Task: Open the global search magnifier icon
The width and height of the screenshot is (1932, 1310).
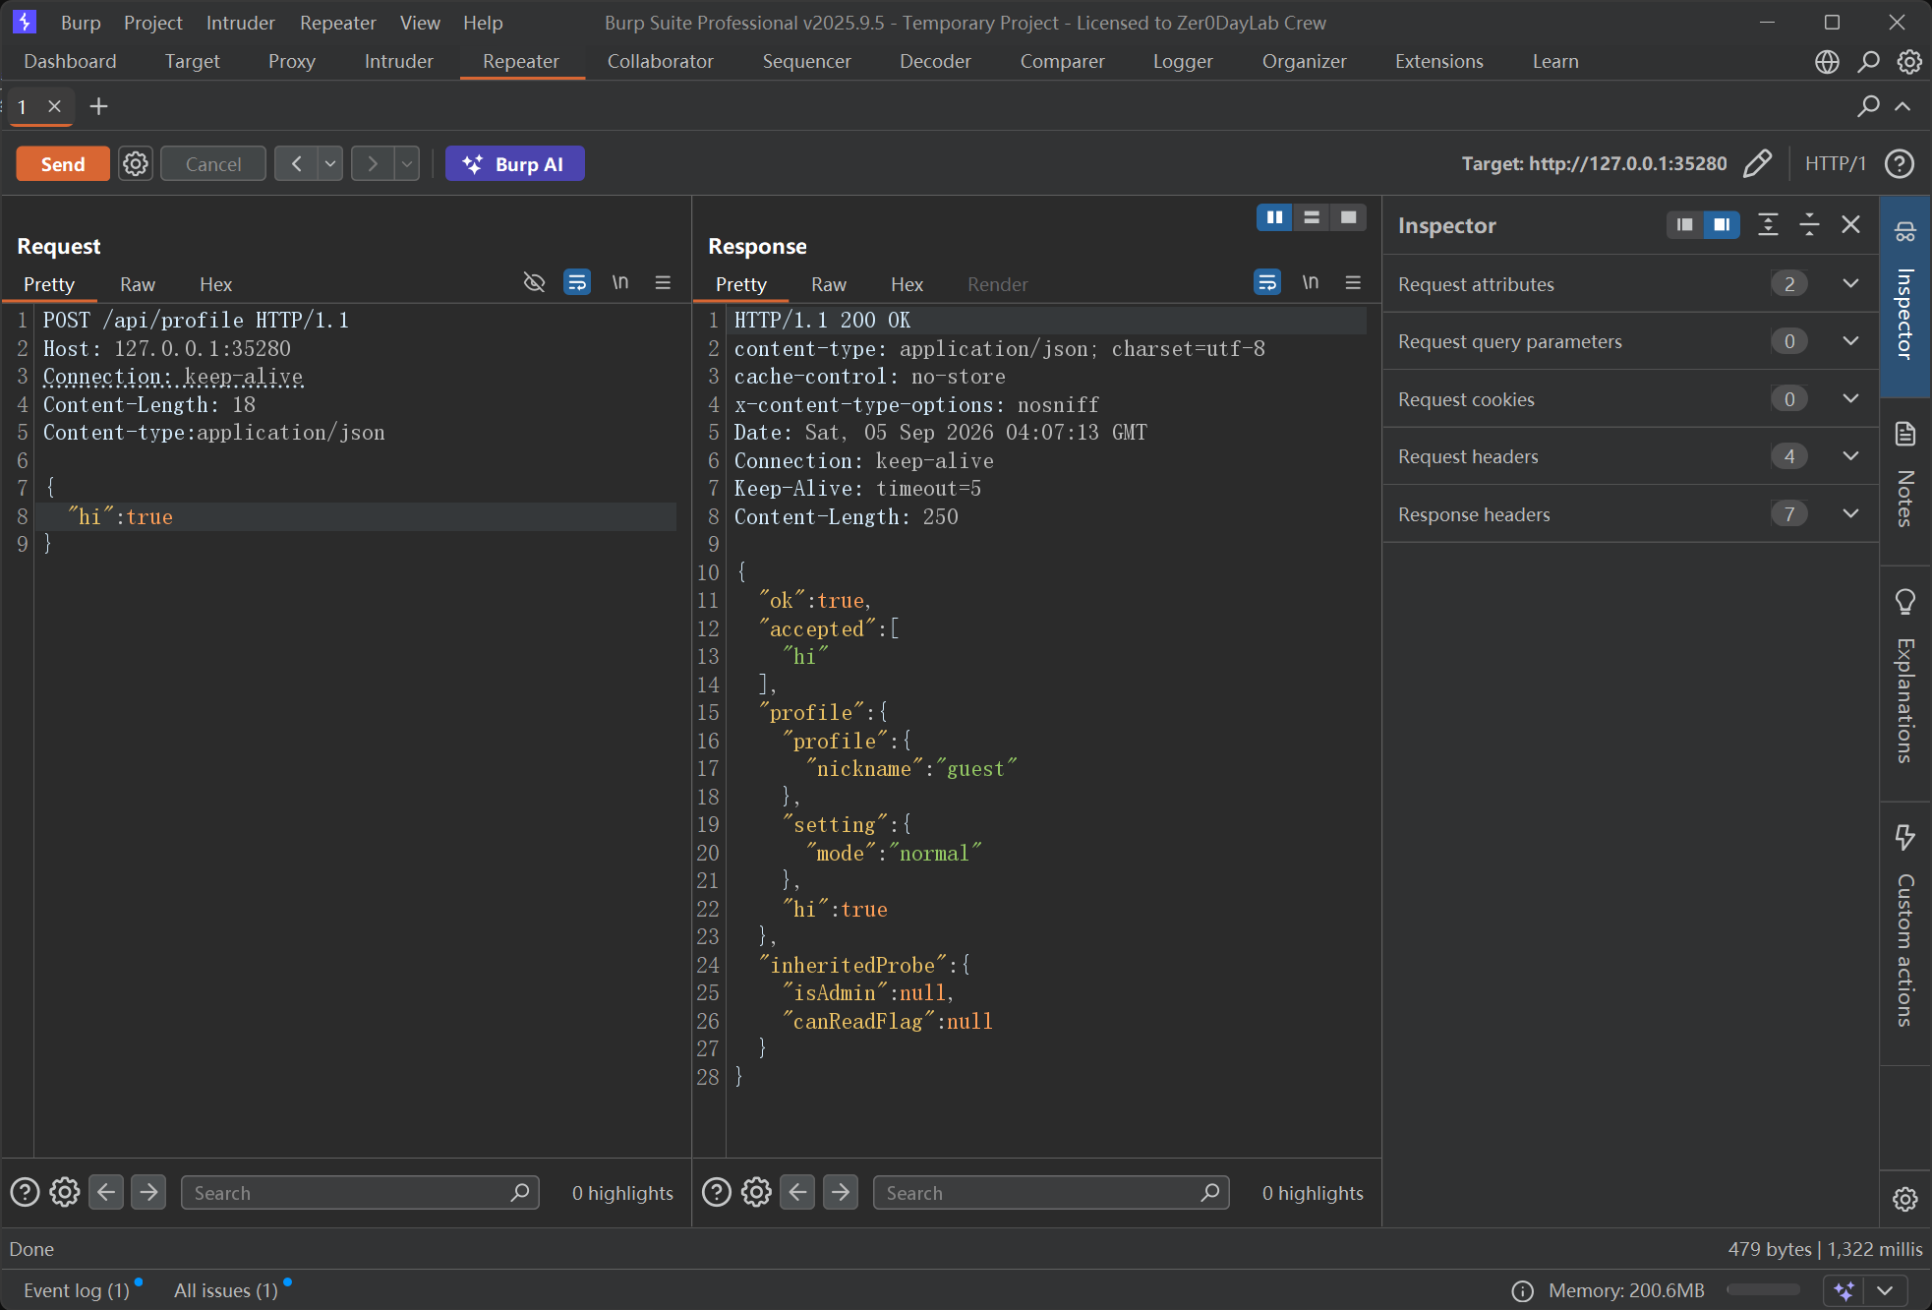Action: coord(1868,62)
